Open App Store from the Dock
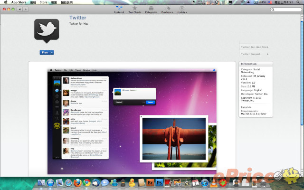This screenshot has width=304, height=190. coord(50,182)
